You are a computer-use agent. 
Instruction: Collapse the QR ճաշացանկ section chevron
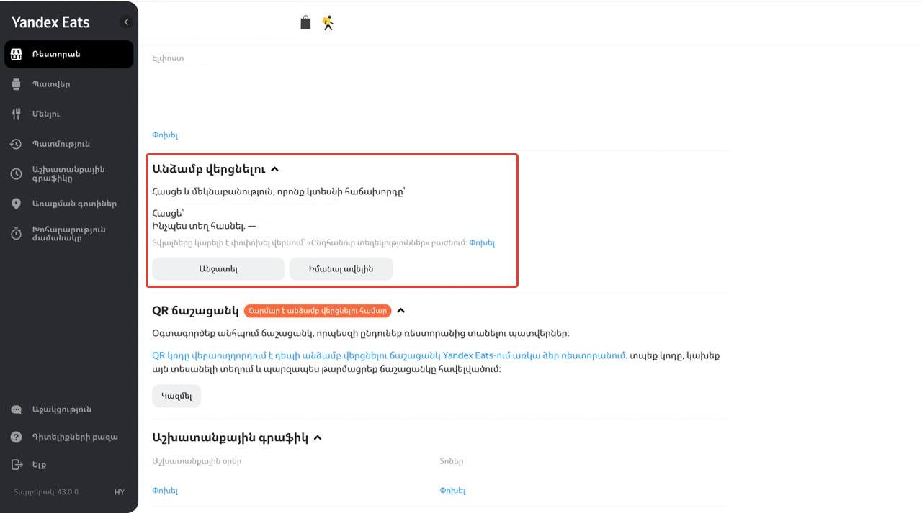[401, 311]
